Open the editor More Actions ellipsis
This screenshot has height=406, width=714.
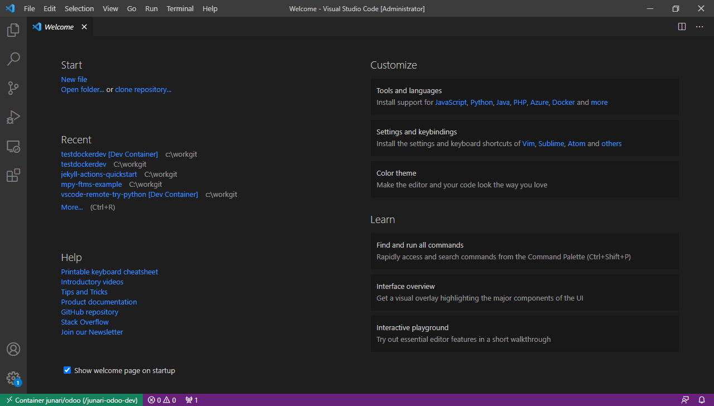coord(699,27)
